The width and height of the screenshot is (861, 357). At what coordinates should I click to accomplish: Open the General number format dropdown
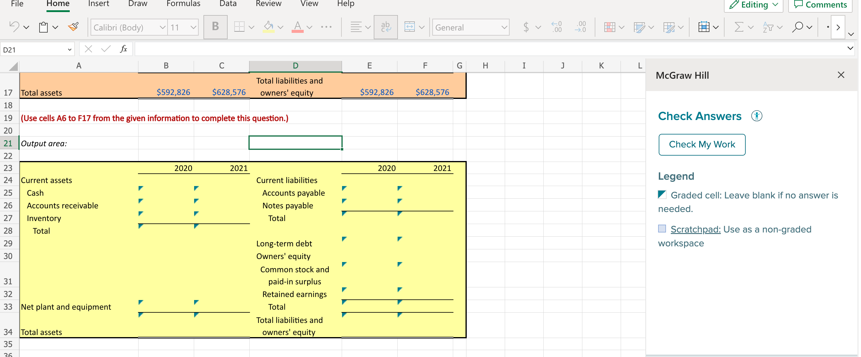click(504, 27)
